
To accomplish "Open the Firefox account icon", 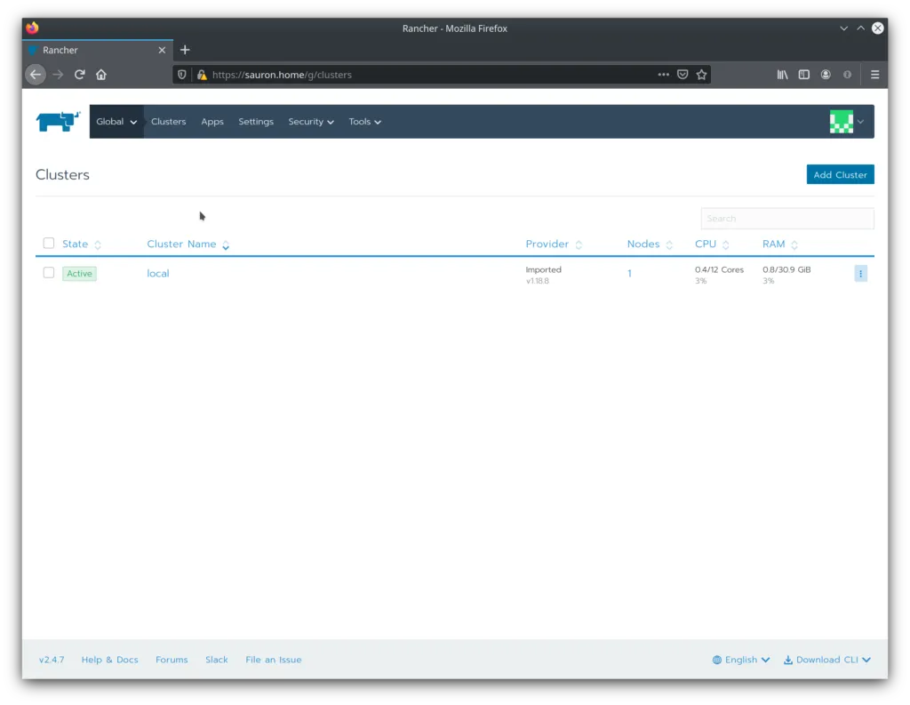I will 826,75.
